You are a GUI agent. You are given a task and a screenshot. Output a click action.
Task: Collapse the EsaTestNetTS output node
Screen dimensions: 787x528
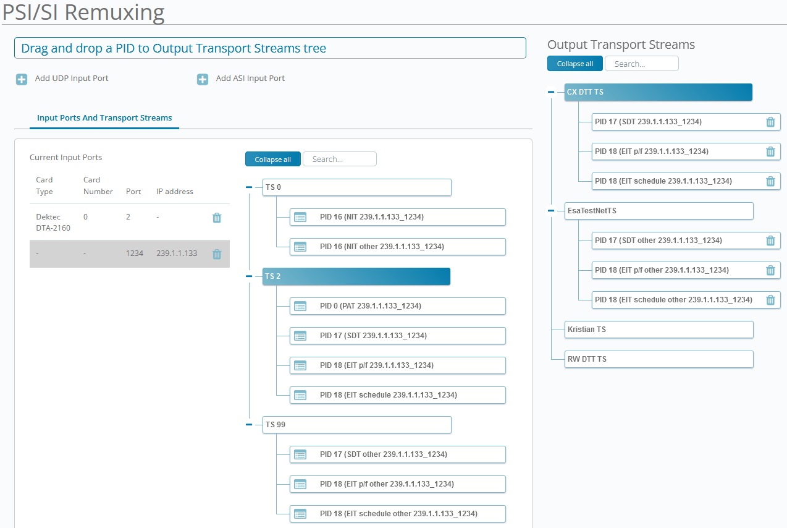551,211
